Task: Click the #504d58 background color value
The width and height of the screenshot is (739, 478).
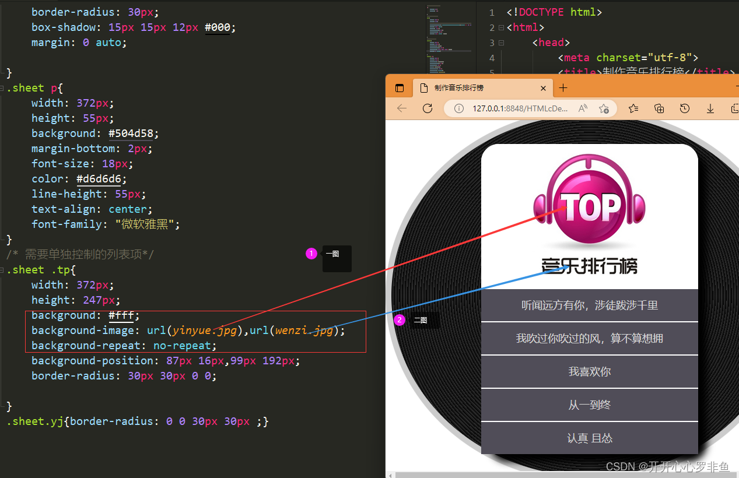Action: pyautogui.click(x=131, y=133)
